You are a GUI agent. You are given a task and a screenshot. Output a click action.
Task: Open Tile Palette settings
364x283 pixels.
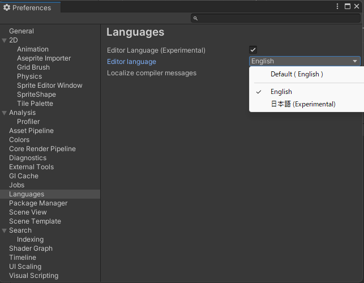35,104
